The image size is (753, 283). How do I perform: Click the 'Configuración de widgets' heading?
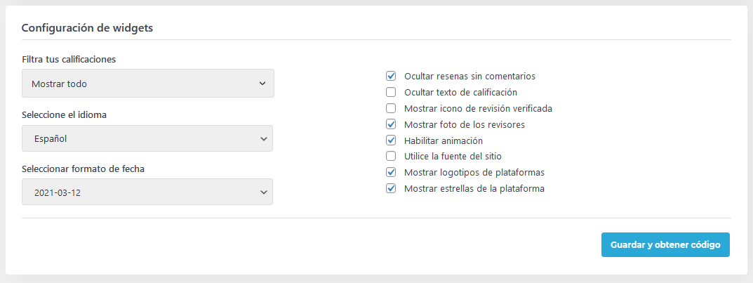pos(88,28)
